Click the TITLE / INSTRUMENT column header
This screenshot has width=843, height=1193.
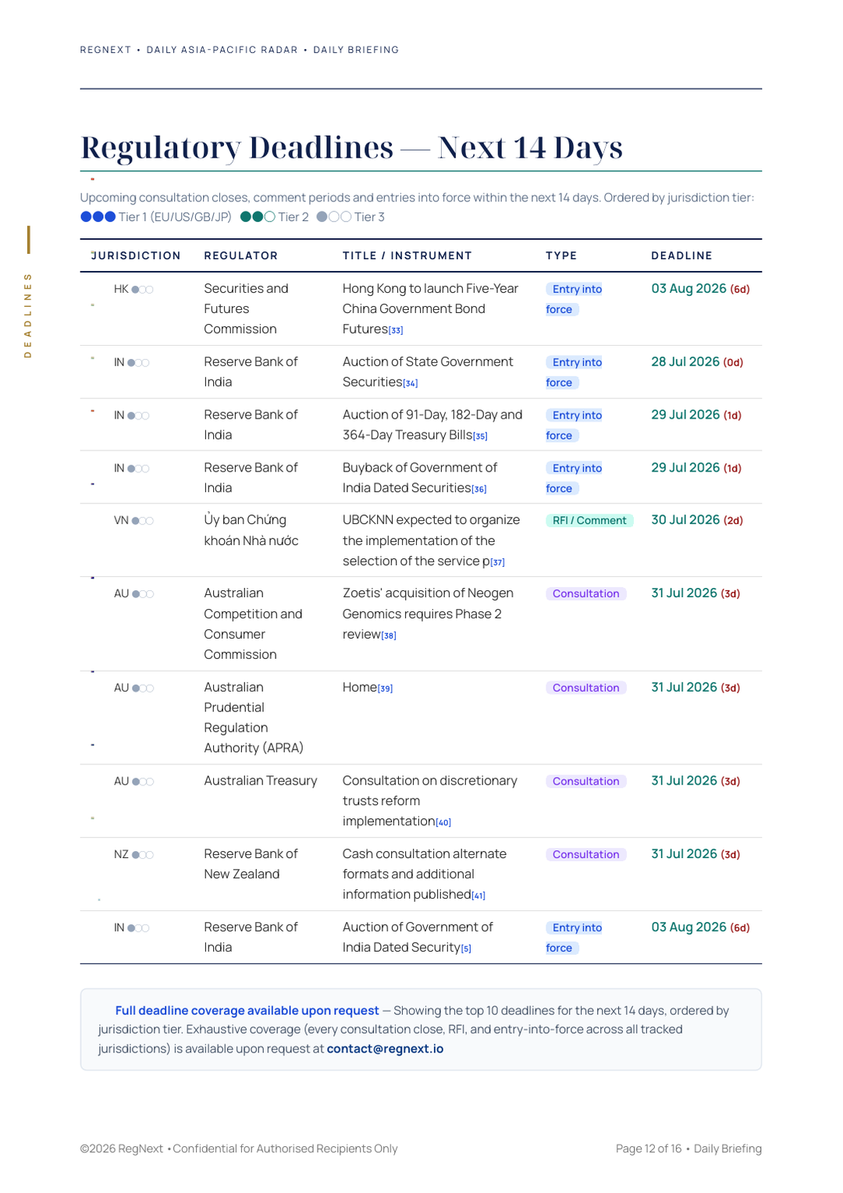click(407, 255)
